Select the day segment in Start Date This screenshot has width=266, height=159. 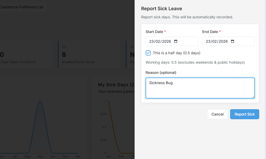152,41
